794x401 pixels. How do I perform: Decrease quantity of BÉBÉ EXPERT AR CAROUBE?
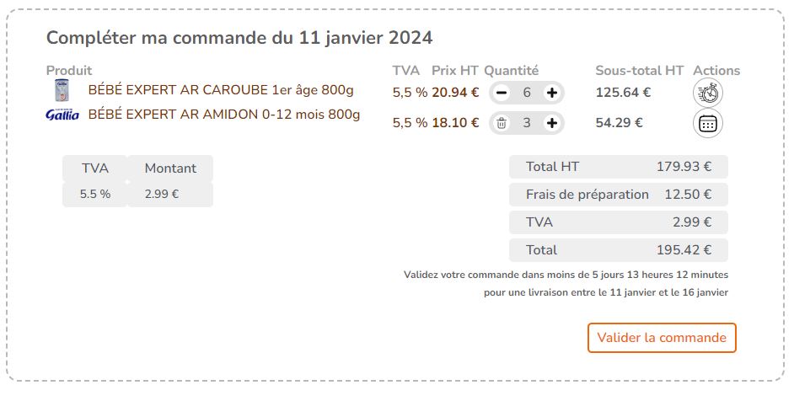click(x=502, y=93)
